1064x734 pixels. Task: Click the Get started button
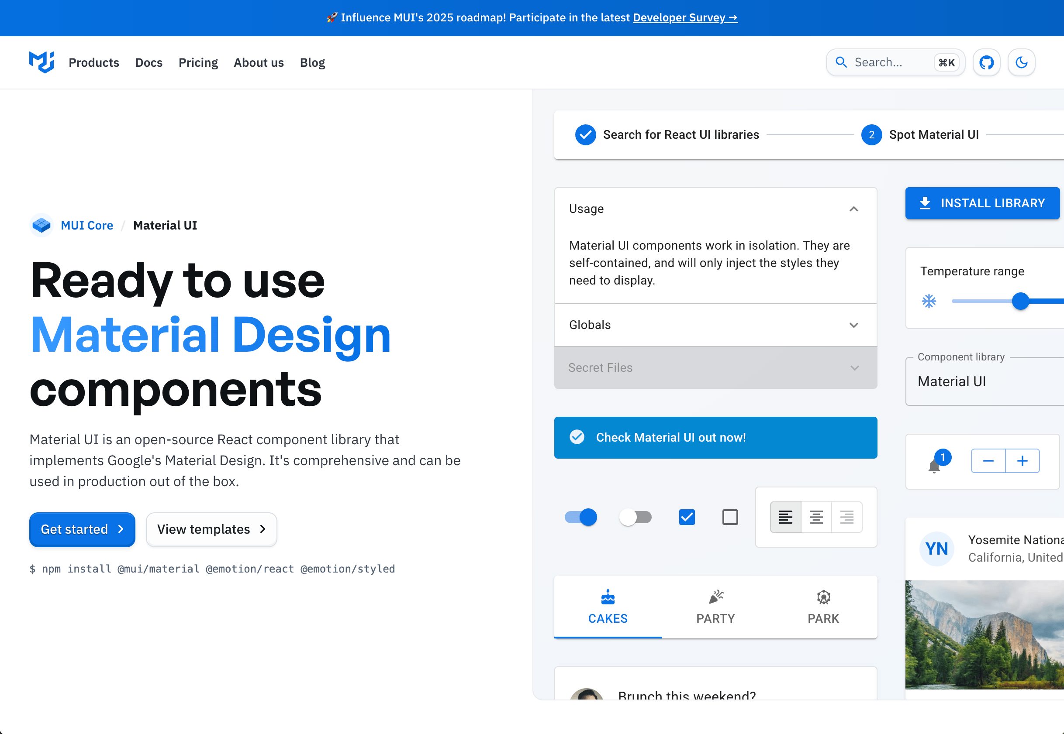(x=83, y=529)
